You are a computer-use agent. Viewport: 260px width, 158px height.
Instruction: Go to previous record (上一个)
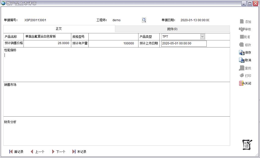pyautogui.click(x=37, y=152)
